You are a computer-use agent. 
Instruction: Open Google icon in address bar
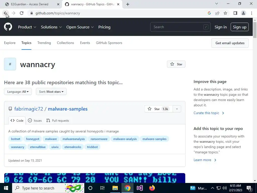tap(209, 13)
